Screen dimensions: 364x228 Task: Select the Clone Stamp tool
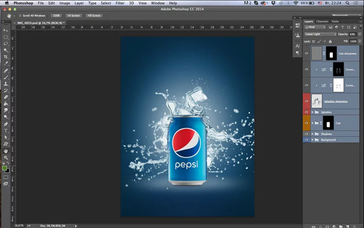point(6,84)
